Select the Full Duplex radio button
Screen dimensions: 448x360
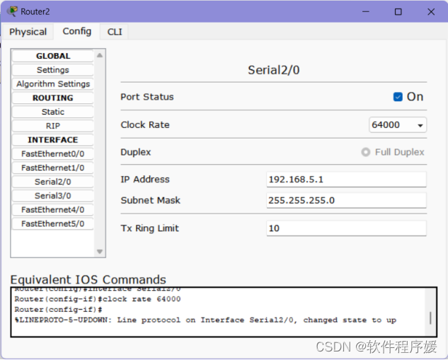(x=366, y=152)
